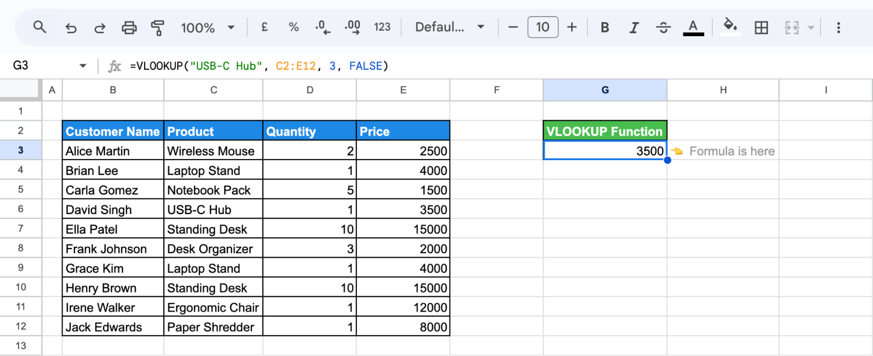Click the Paper Shredder cell

[x=214, y=327]
